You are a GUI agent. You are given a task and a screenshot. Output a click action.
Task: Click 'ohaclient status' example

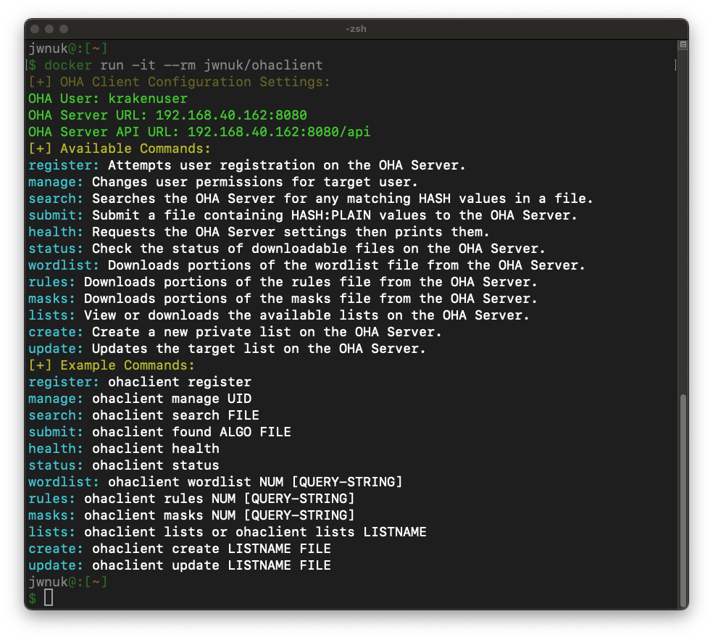click(156, 465)
